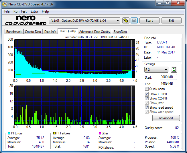Click the recorded with HL-DT-ST graph title
The width and height of the screenshot is (187, 153).
98,37
